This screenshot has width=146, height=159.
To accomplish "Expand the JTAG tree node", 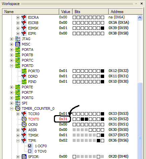I will [11, 39].
